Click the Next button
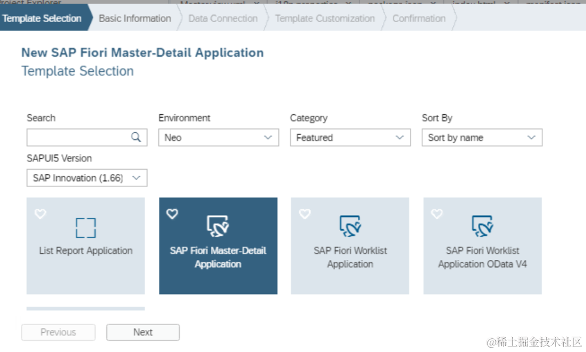 pos(143,332)
